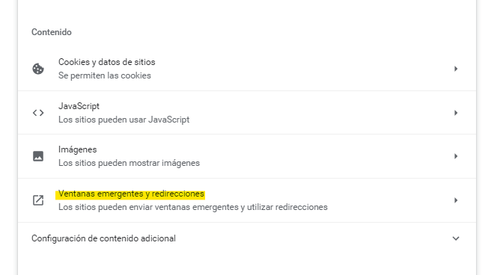
Task: Click the pop-up window launch icon
Action: [x=38, y=200]
